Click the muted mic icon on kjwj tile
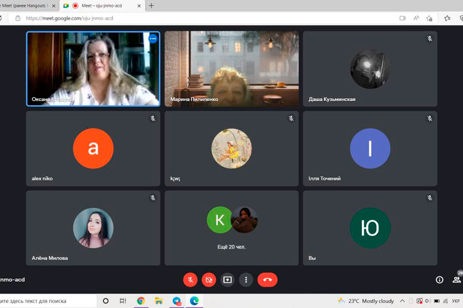The image size is (463, 308). [x=291, y=118]
